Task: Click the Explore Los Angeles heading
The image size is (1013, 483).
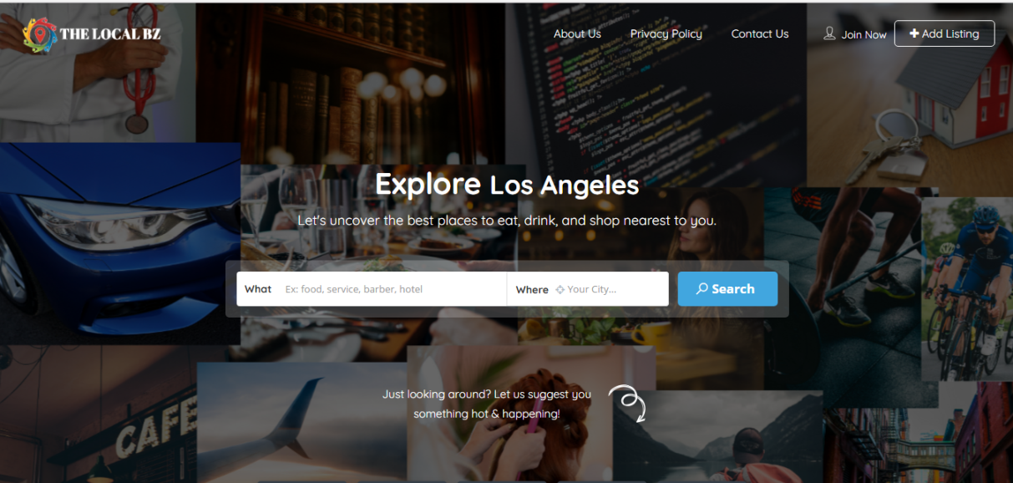Action: [507, 184]
